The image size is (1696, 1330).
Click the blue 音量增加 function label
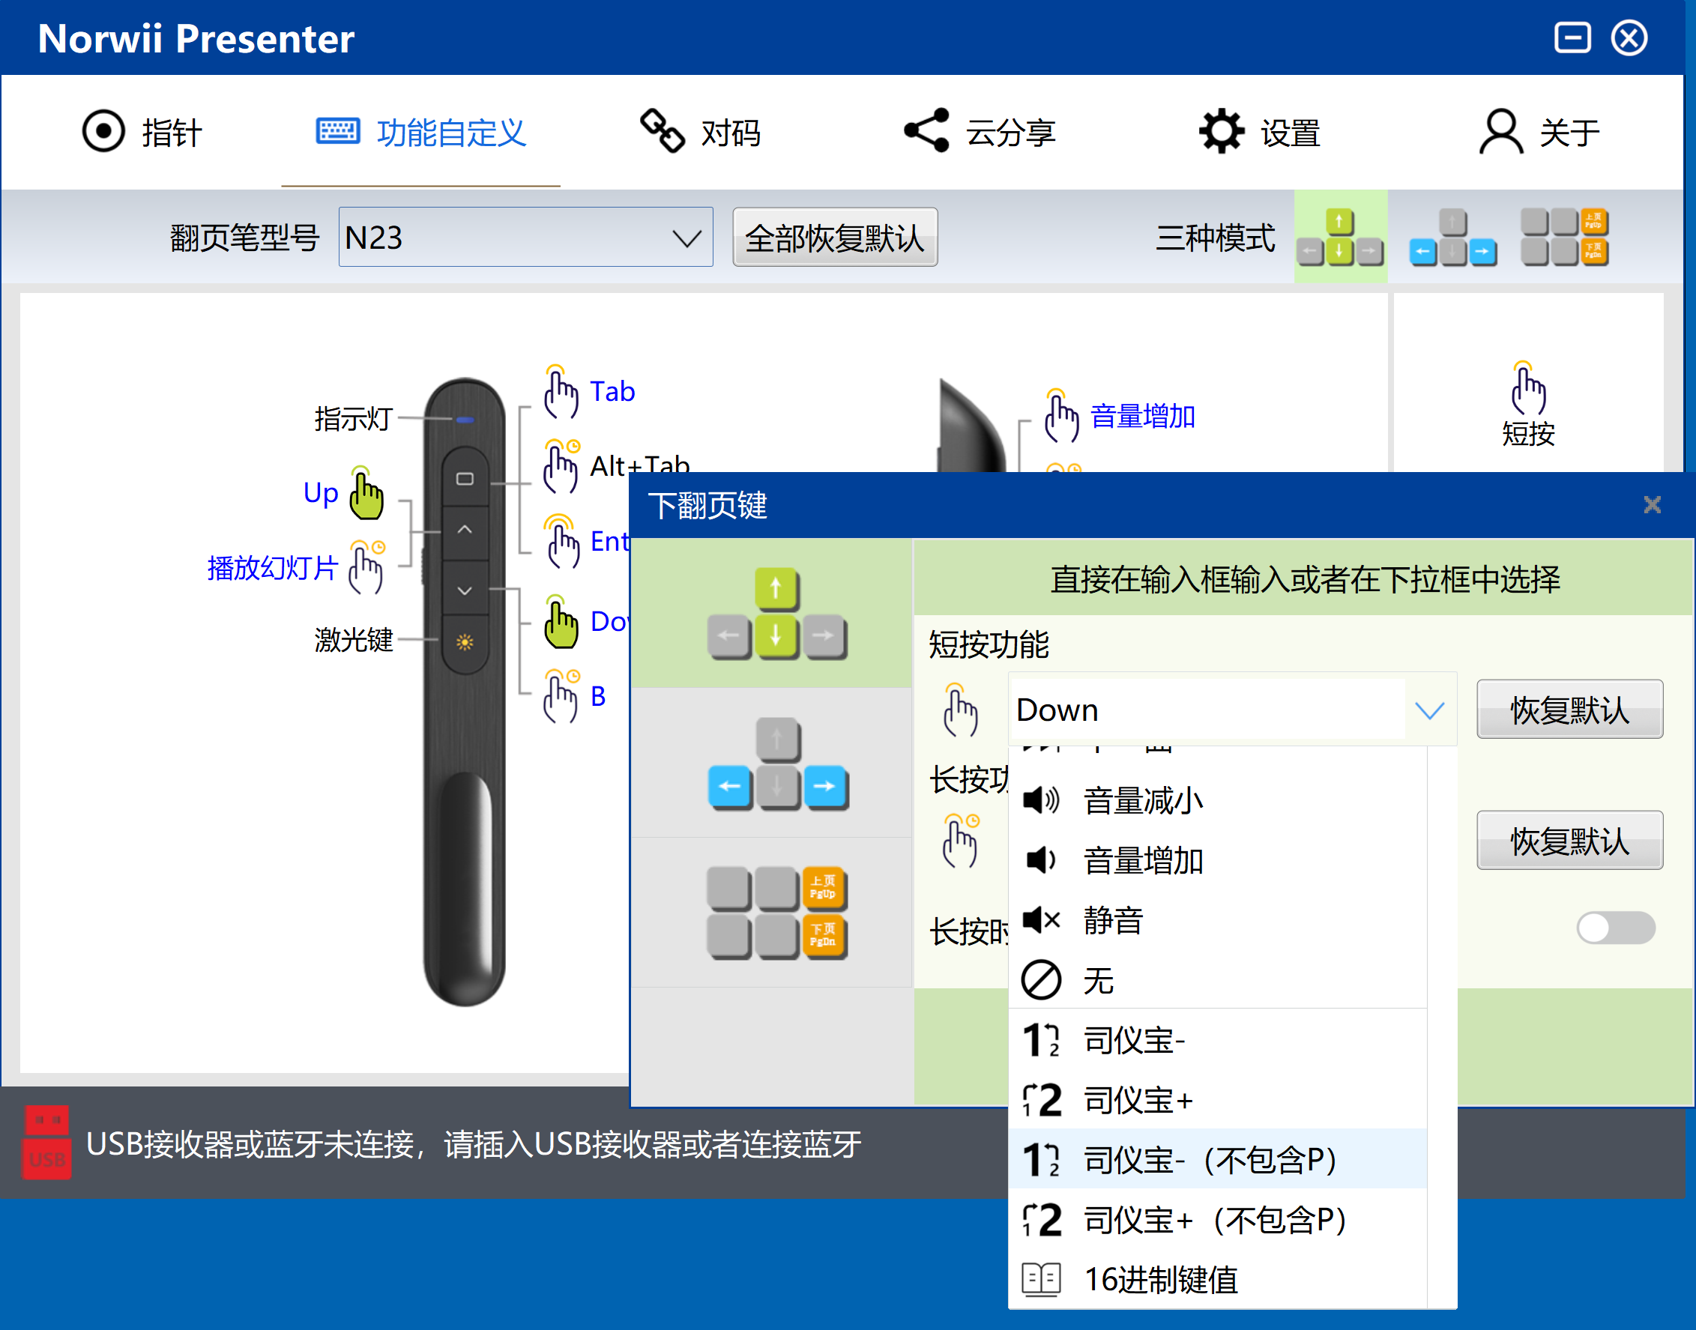(x=1142, y=417)
